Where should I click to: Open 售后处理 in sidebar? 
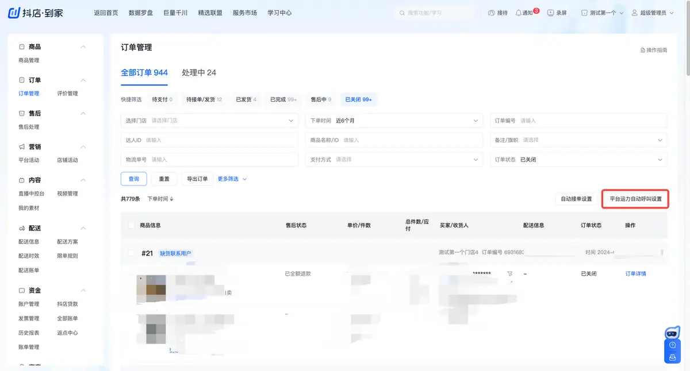point(29,127)
